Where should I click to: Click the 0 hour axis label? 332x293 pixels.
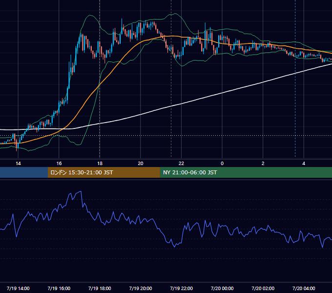click(222, 164)
